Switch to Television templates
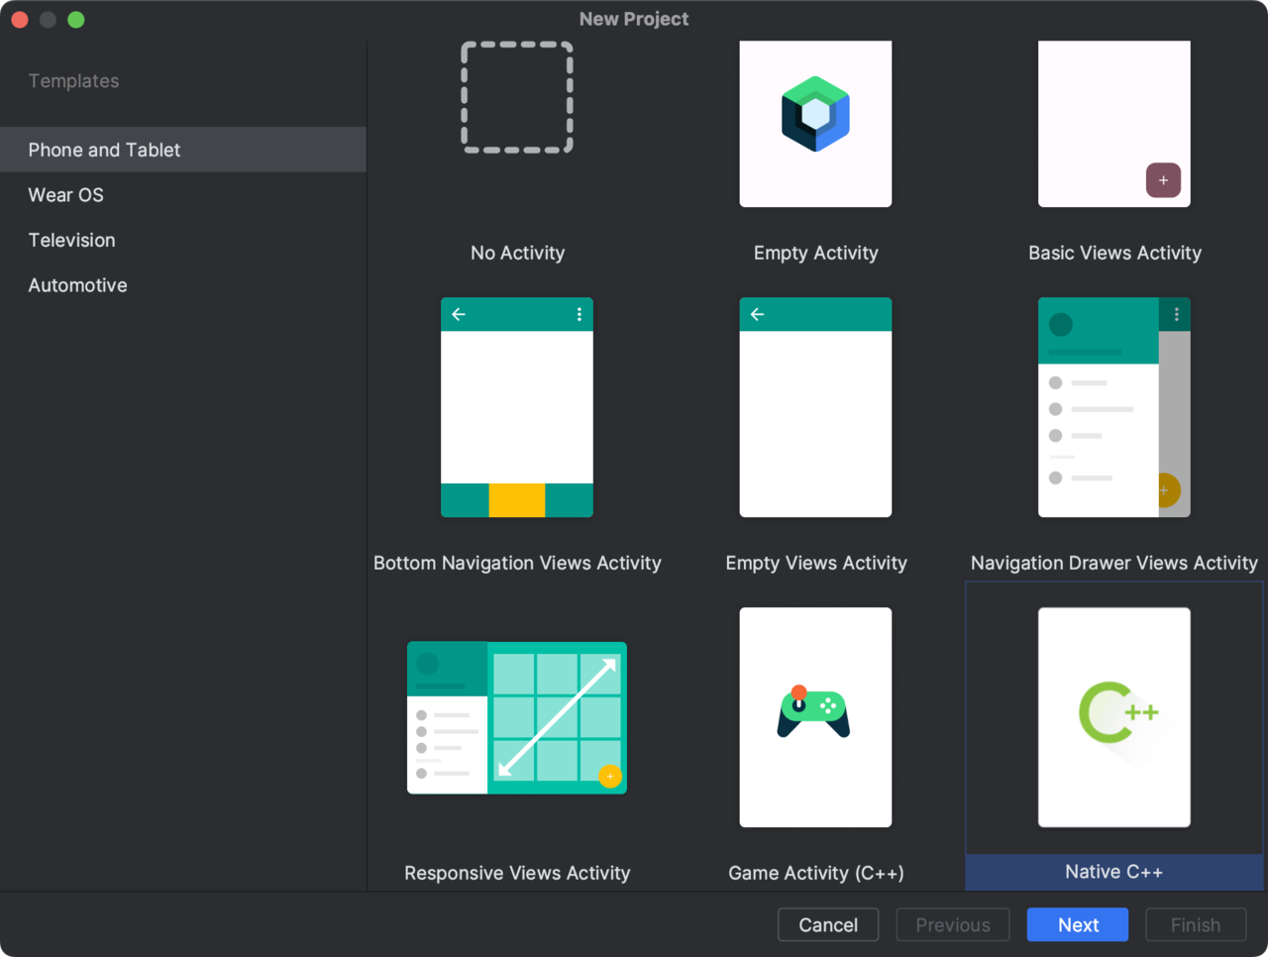Viewport: 1268px width, 957px height. point(71,240)
